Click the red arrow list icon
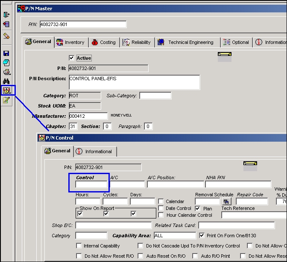Viewport: 287px width, 262px height. pyautogui.click(x=6, y=24)
